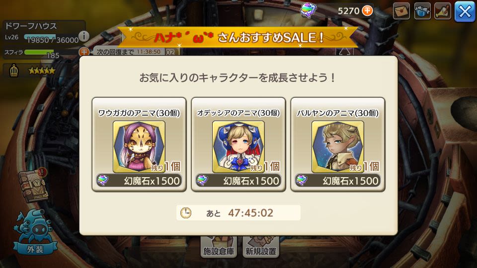Select パルヤンのアニマ sale item card
This screenshot has height=268, width=477.
point(338,144)
